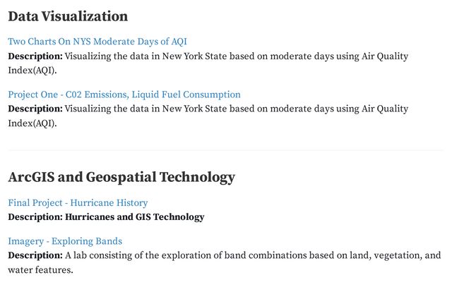Click the Description label under Project One link
This screenshot has width=452, height=282.
click(x=35, y=109)
